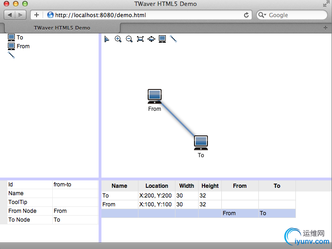Go forward in browser history
332x249 pixels.
point(20,15)
